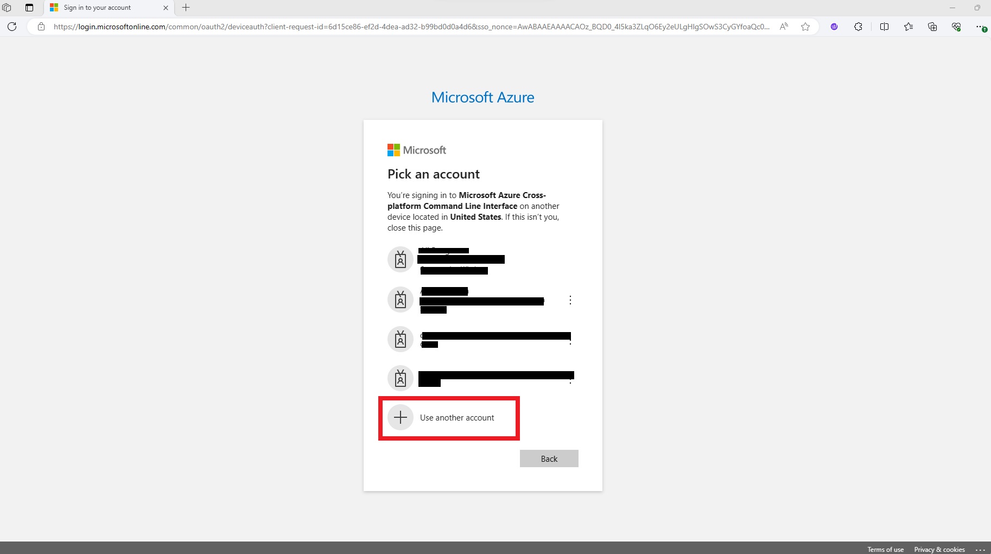Viewport: 991px width, 554px height.
Task: Open the Terms of use link
Action: click(x=885, y=549)
